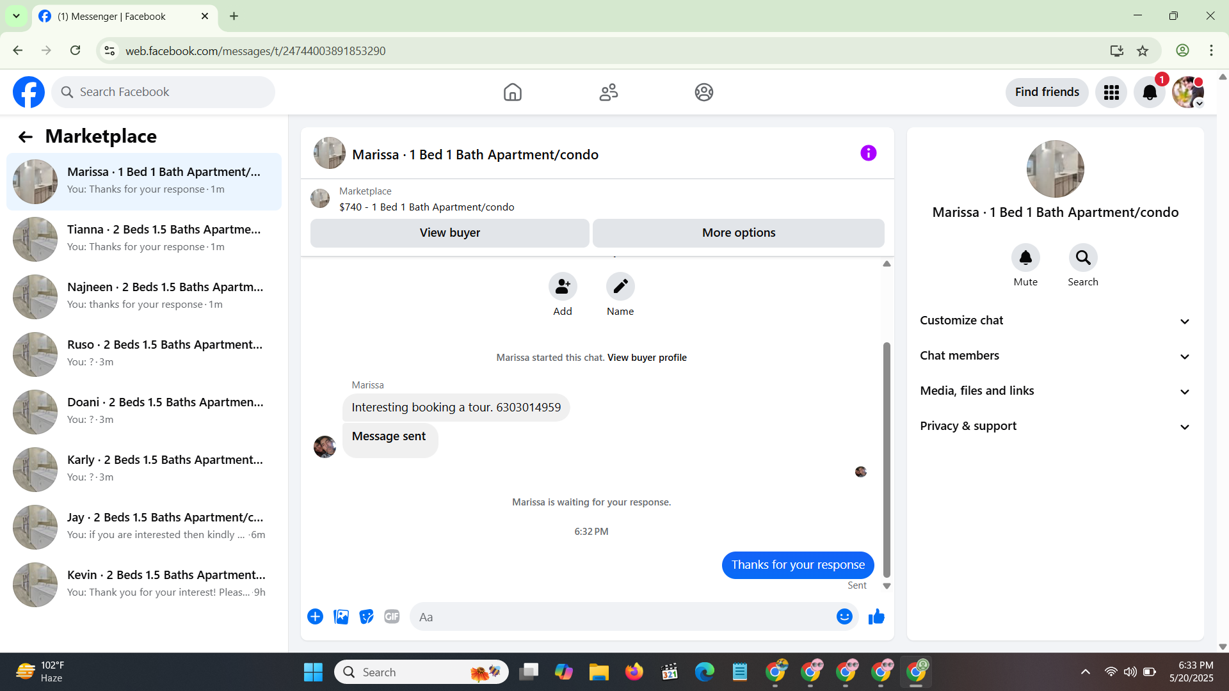Mute this conversation with bell icon

(1025, 258)
